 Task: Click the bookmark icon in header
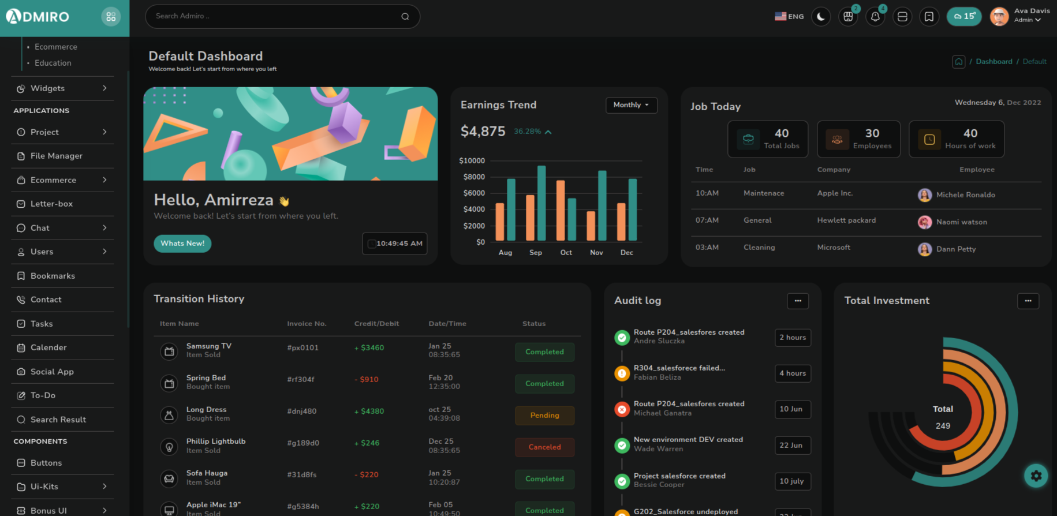pyautogui.click(x=929, y=17)
